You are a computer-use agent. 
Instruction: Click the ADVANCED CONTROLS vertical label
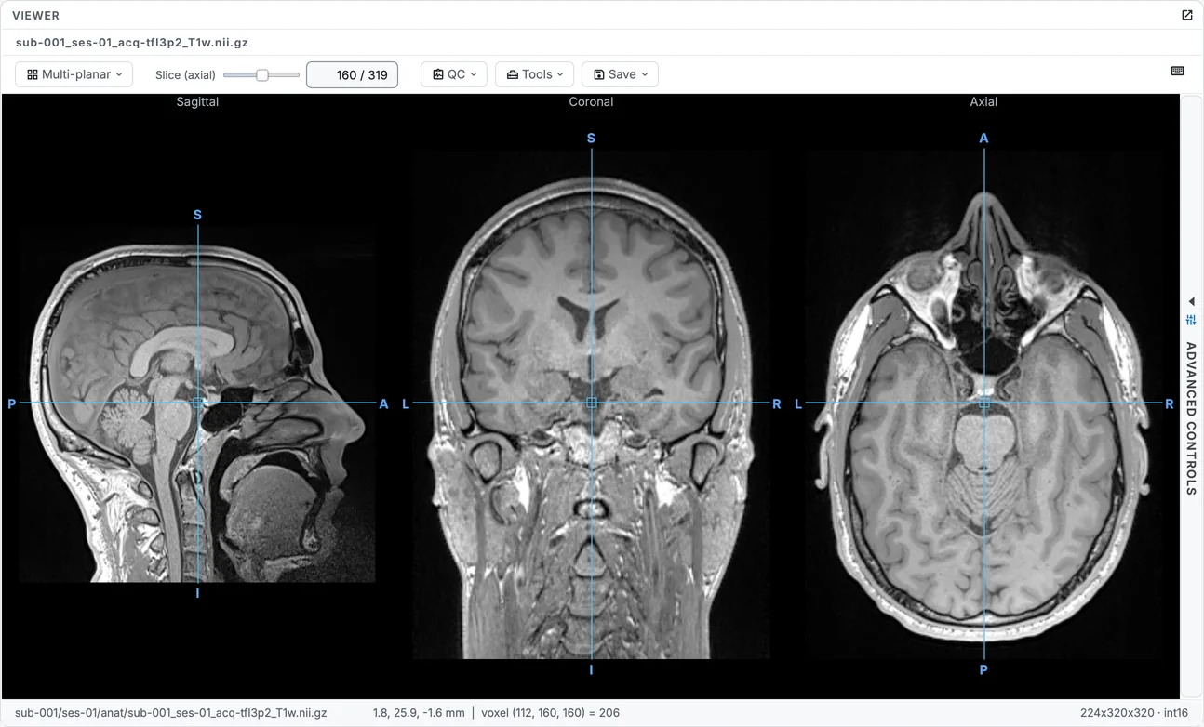[x=1191, y=418]
